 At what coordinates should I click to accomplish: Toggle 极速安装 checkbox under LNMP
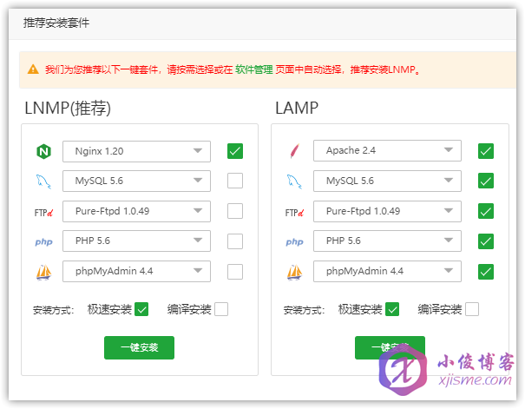pos(141,309)
